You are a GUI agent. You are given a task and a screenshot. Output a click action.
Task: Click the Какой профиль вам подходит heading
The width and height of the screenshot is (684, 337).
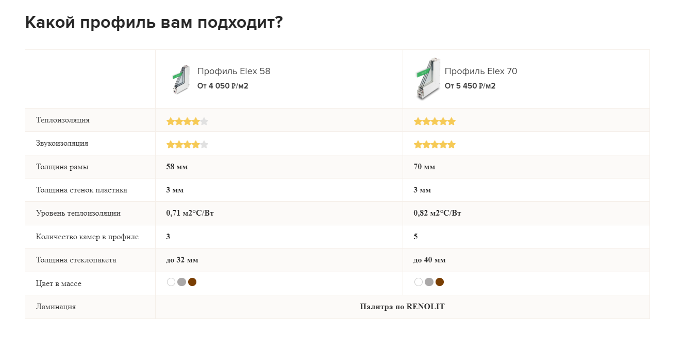(154, 23)
